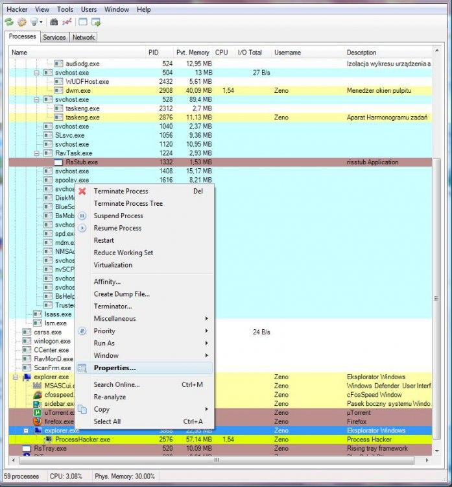Image resolution: width=452 pixels, height=487 pixels.
Task: Open the Tools menu
Action: [65, 9]
